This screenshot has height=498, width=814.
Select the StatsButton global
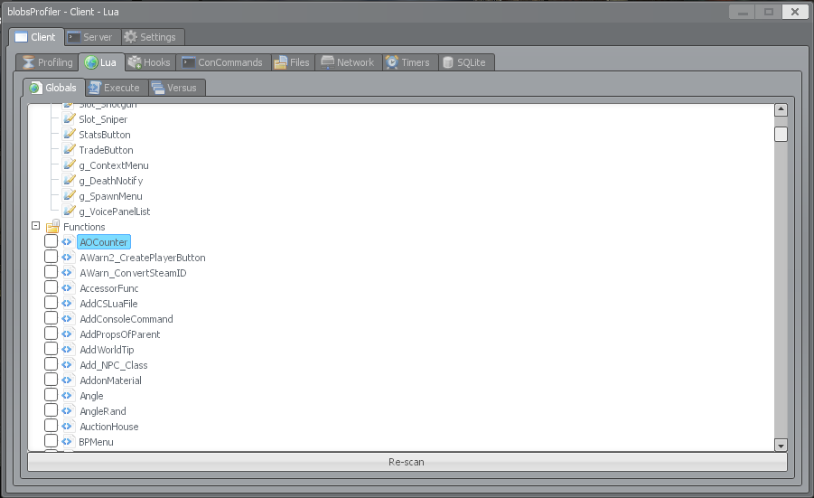pos(105,135)
